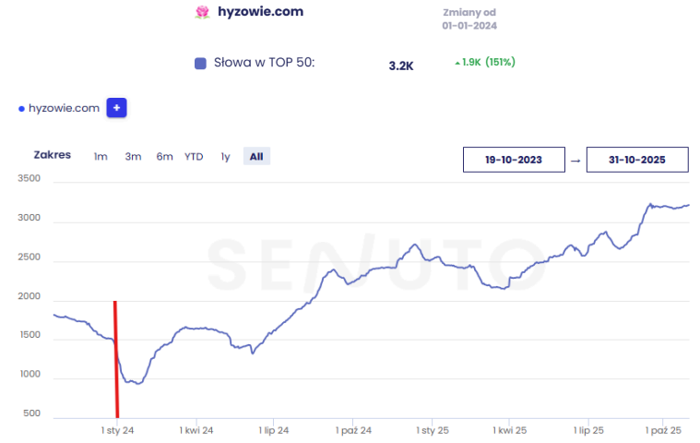The image size is (700, 443).
Task: Select the 1m range option
Action: (x=101, y=157)
